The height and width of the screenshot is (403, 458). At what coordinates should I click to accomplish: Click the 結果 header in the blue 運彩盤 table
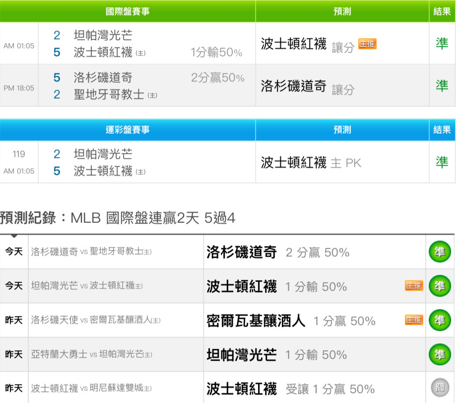442,130
